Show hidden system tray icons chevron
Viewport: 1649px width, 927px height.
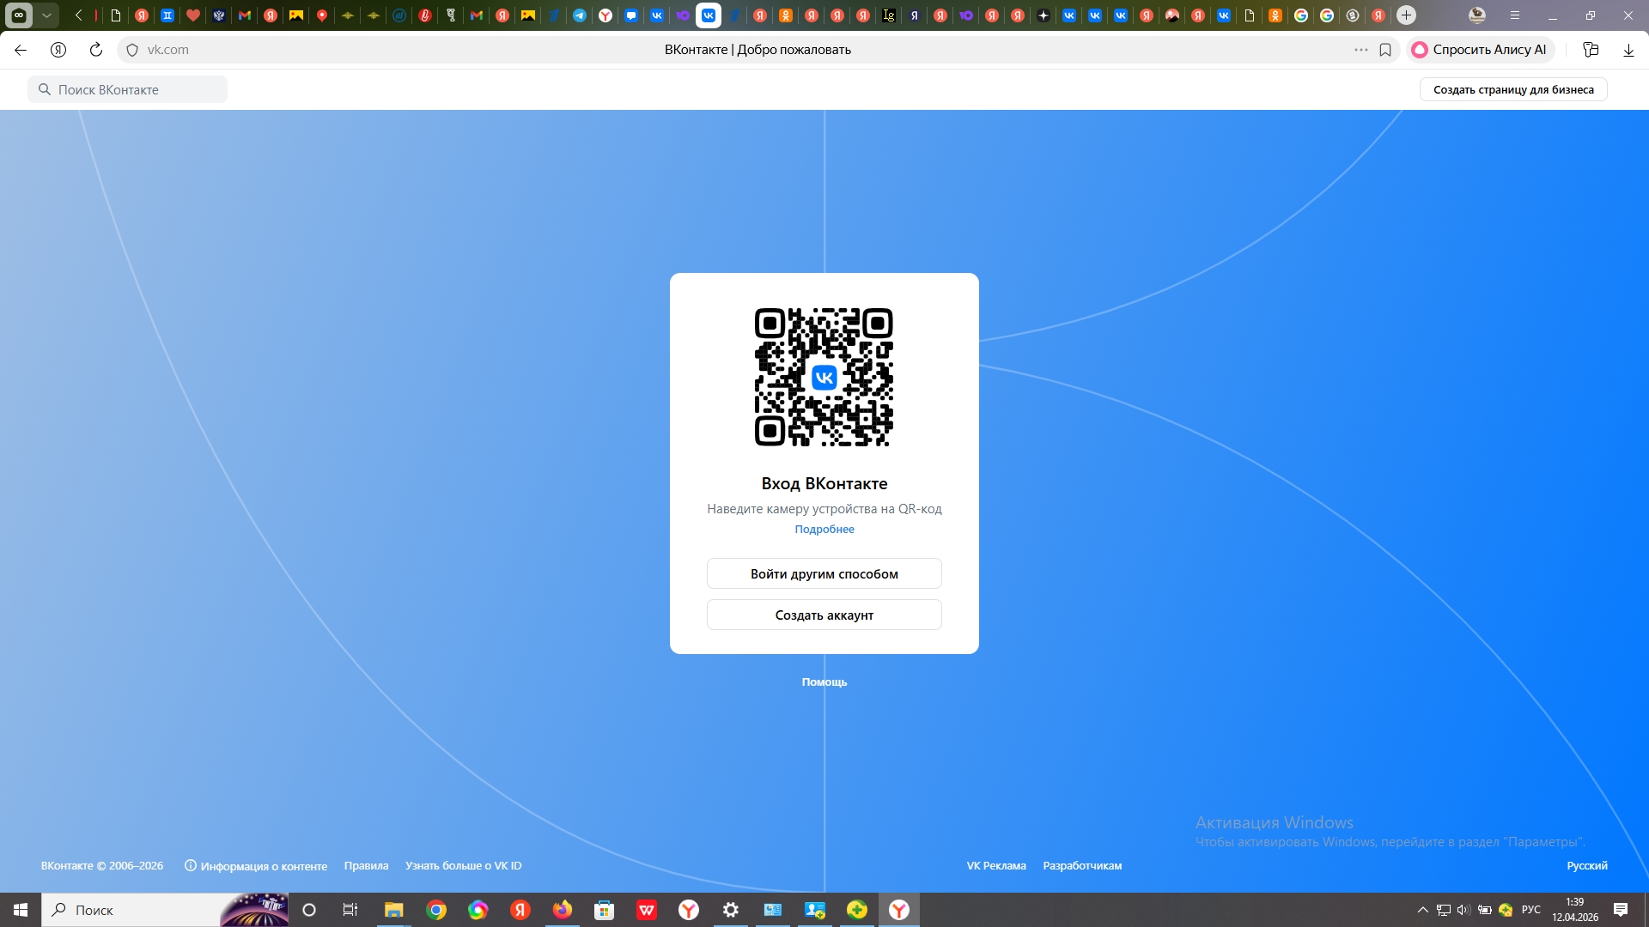1422,910
